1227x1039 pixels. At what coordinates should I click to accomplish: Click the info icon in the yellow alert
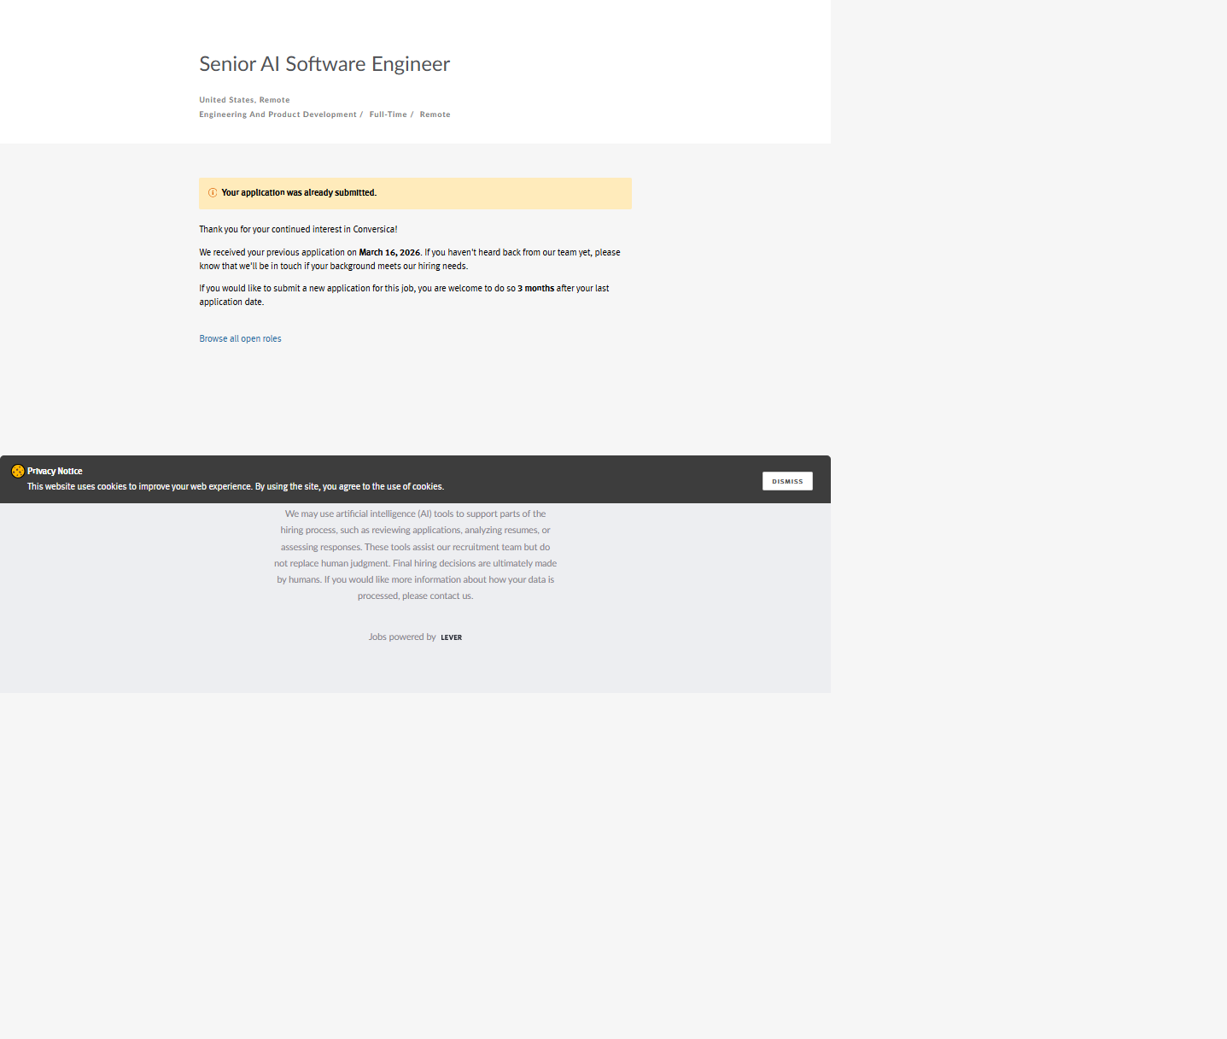213,193
